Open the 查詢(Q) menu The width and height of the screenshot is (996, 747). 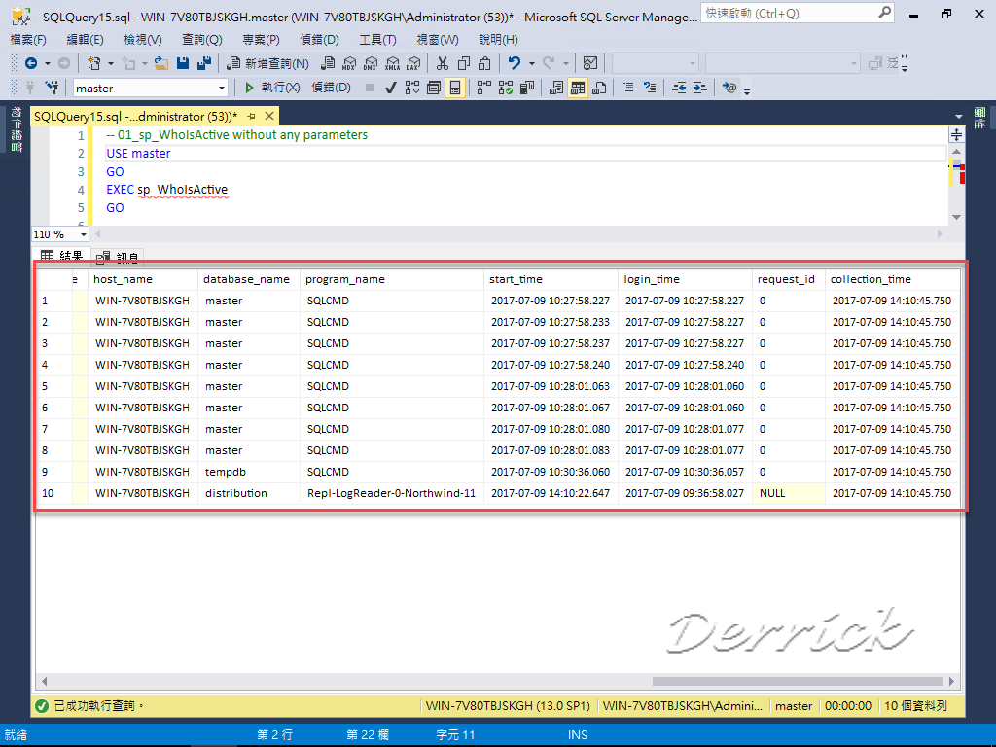(200, 39)
